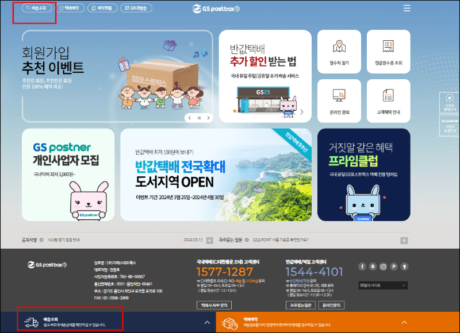Click the 택배사 APP 문의 button
This screenshot has height=333, width=460.
tap(214, 305)
